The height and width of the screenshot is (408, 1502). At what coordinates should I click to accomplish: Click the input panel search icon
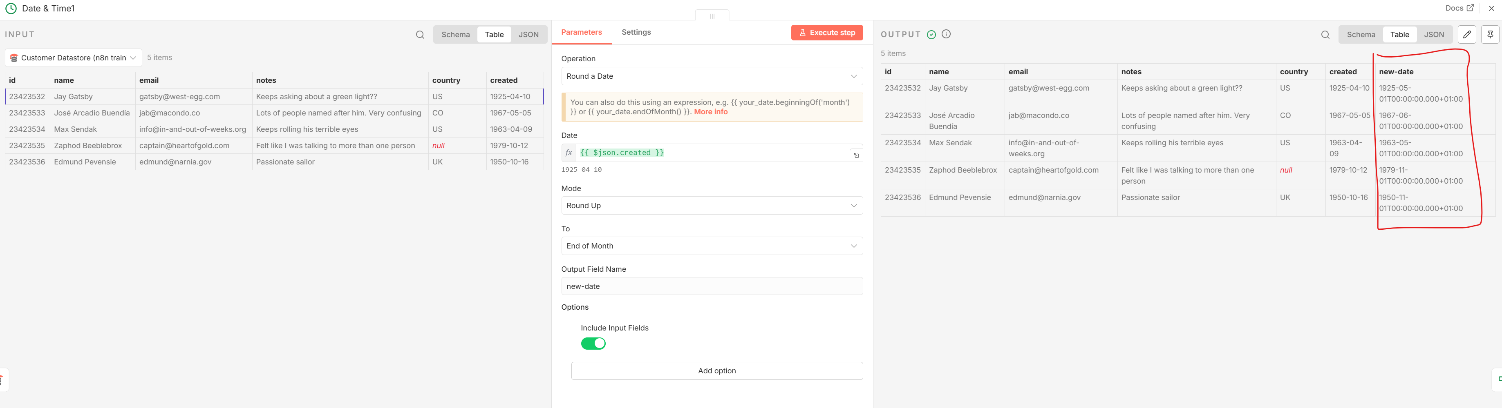click(x=420, y=35)
